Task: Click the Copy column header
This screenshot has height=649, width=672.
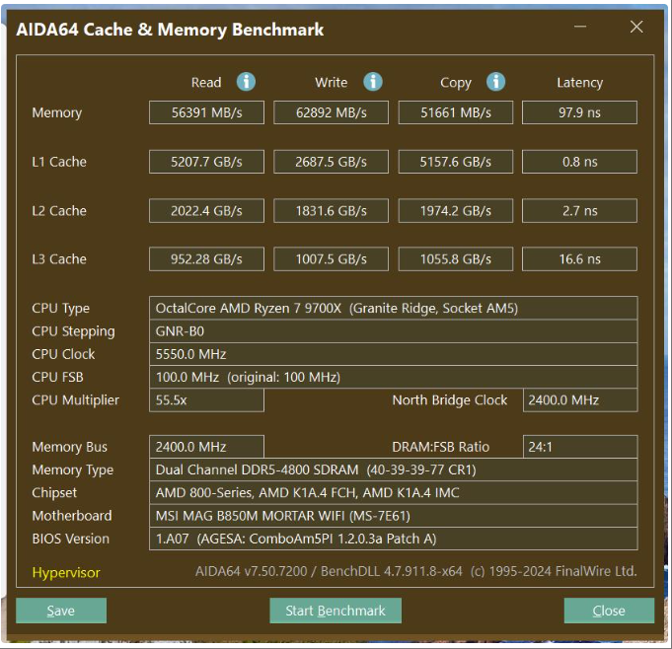Action: (x=456, y=83)
